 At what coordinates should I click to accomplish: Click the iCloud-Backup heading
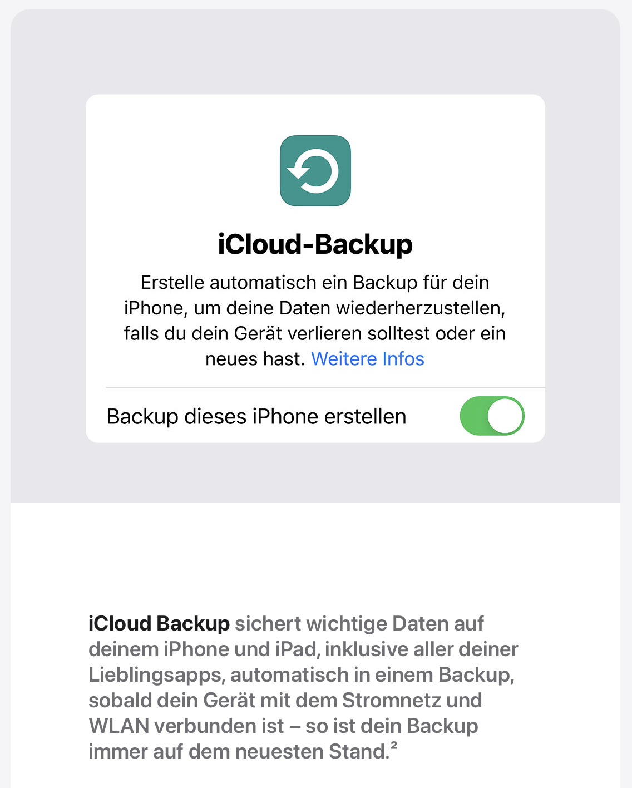[315, 244]
